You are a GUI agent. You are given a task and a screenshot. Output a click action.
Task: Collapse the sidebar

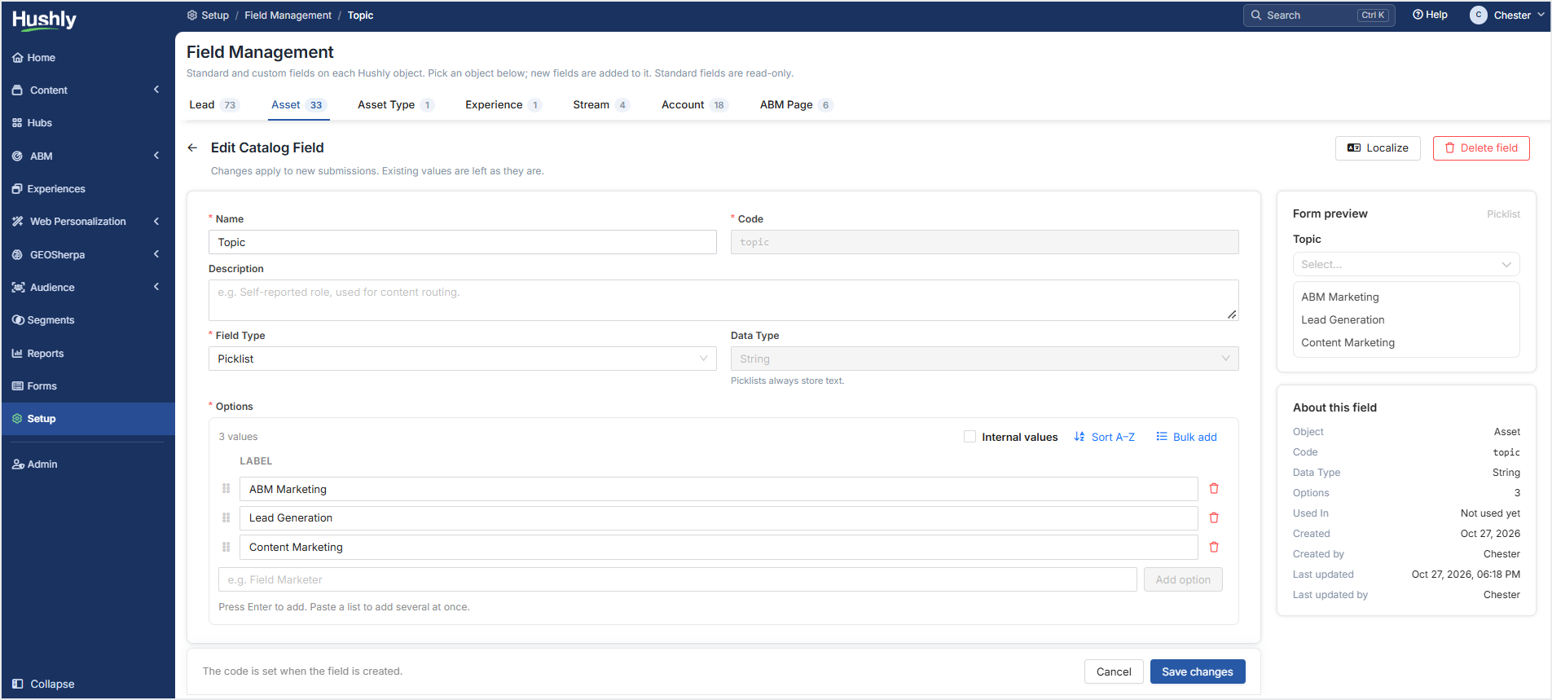[x=44, y=685]
